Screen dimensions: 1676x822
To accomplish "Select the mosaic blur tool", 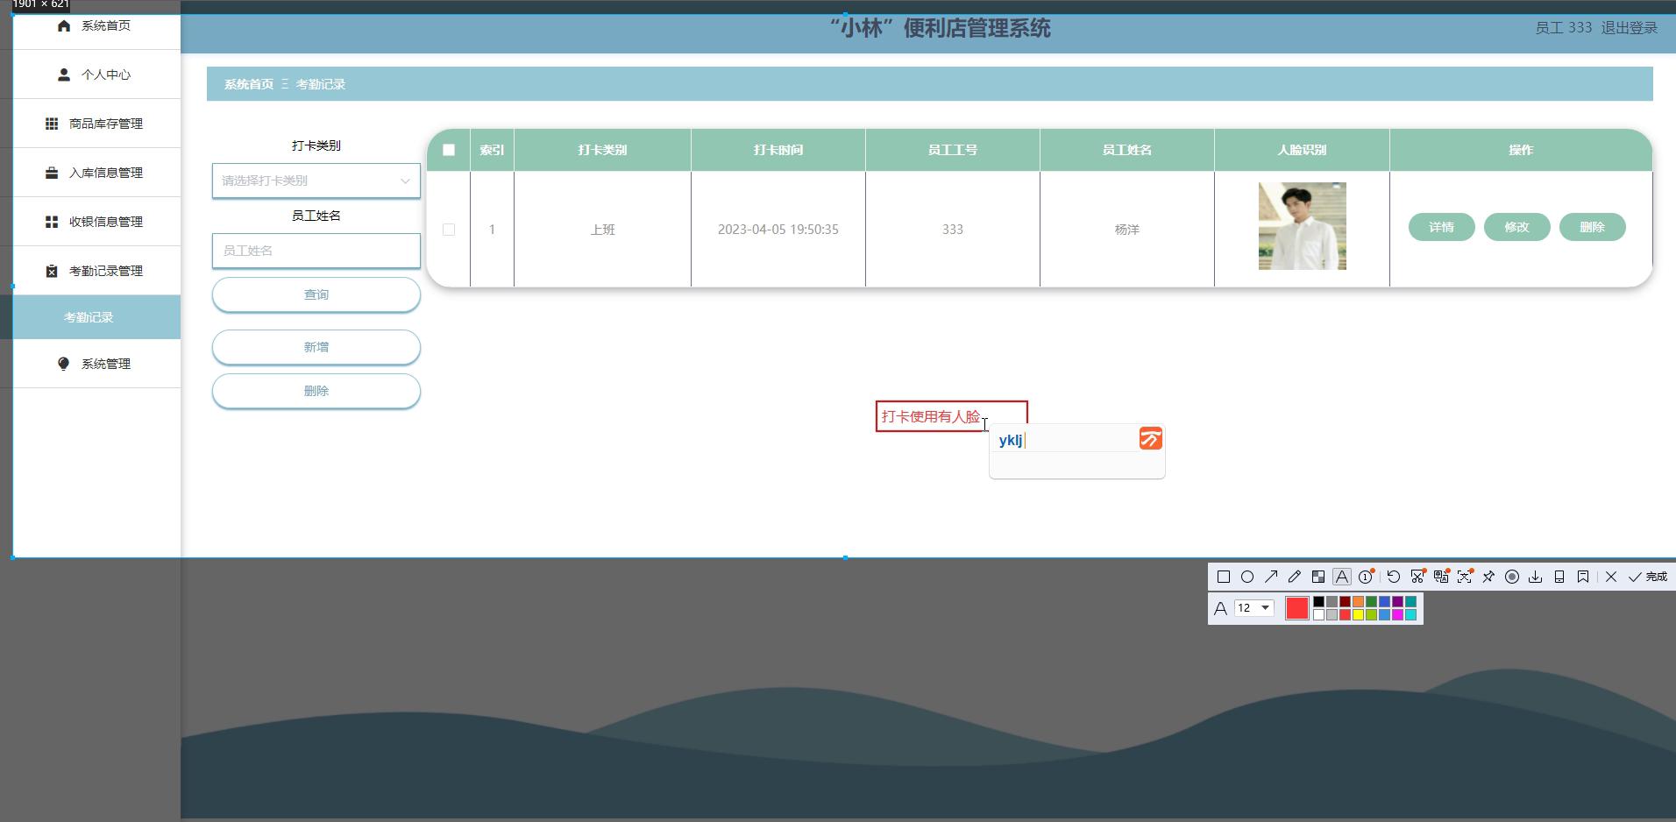I will coord(1318,577).
